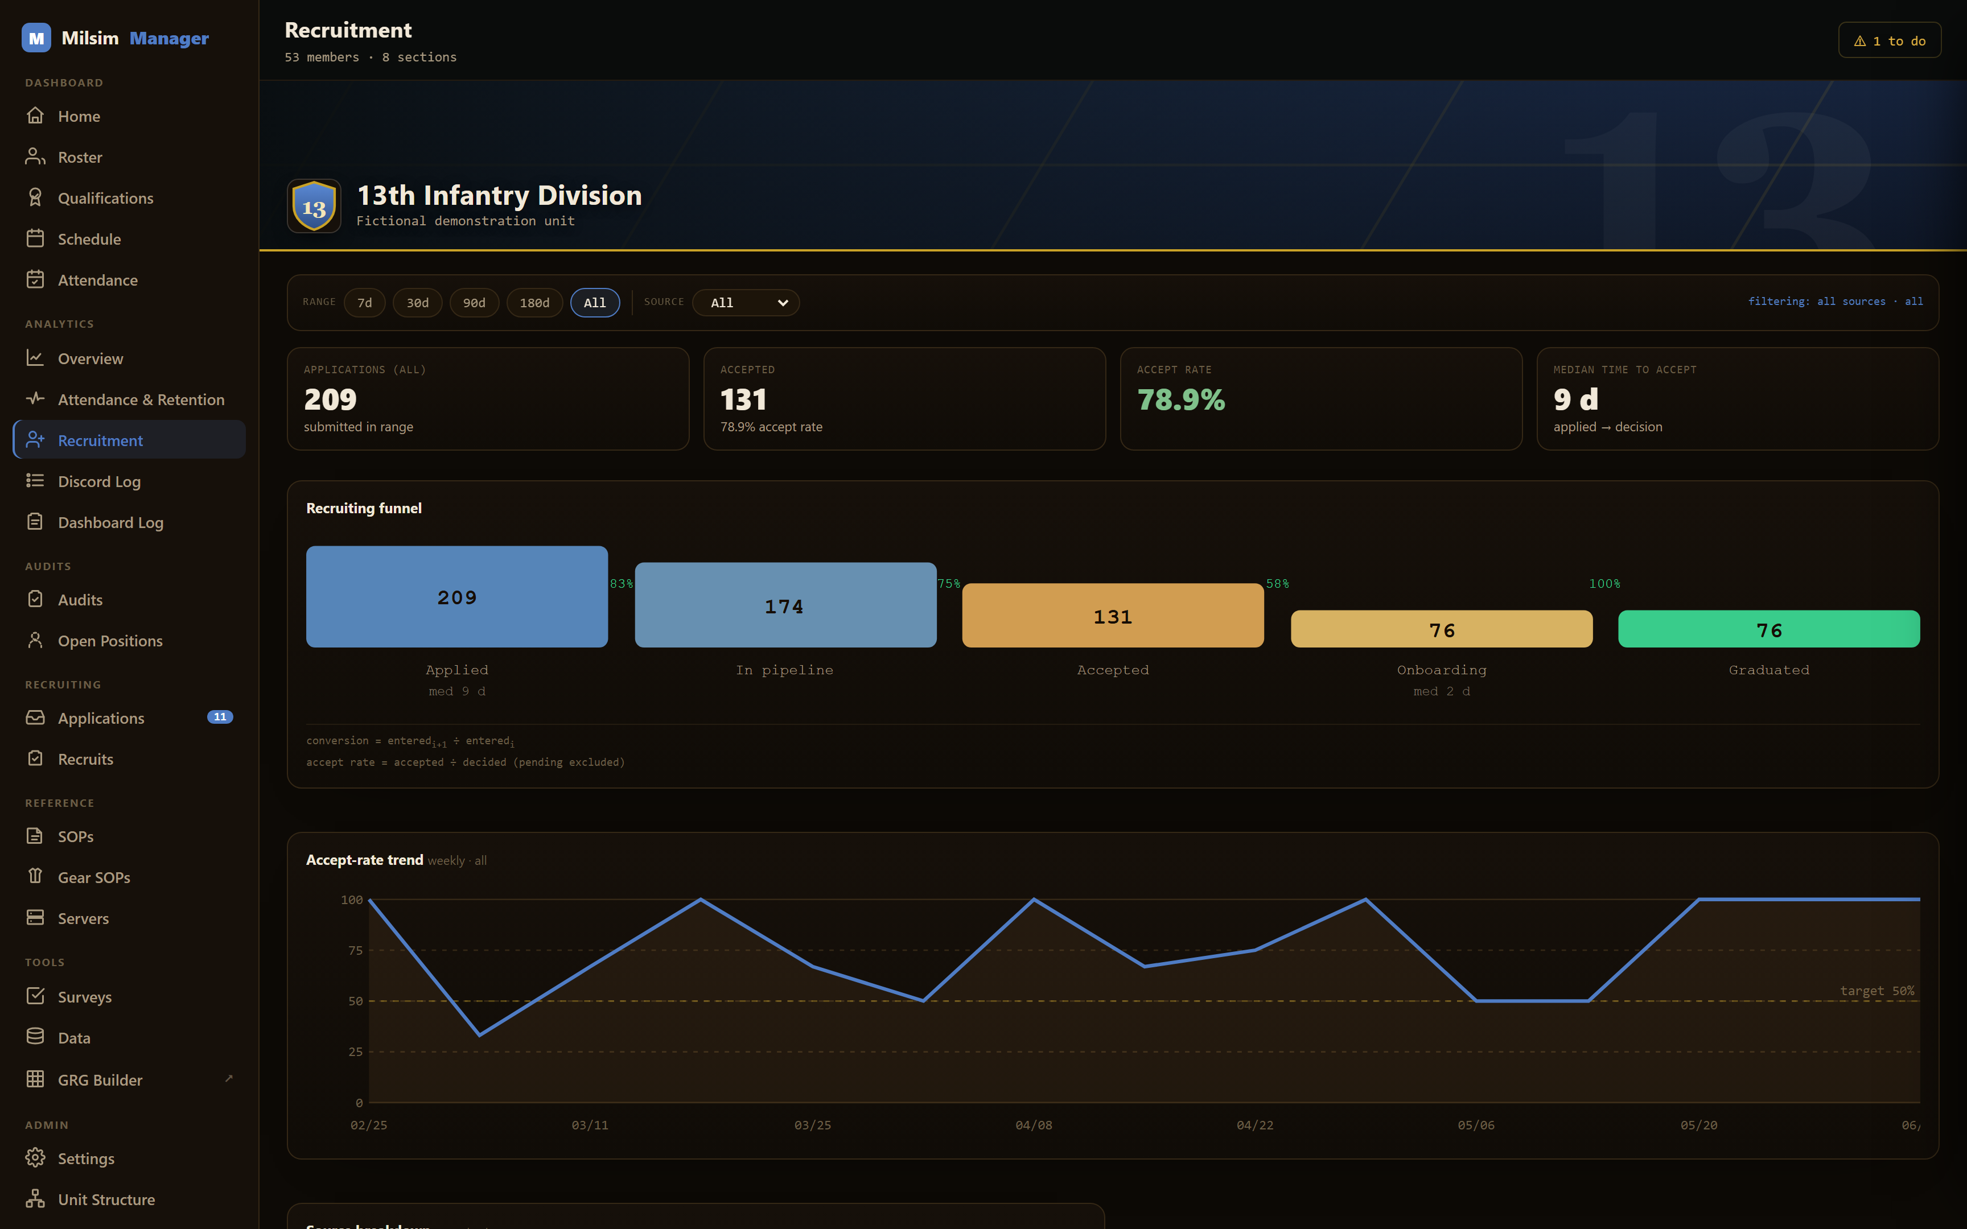Screen dimensions: 1967x1229
Task: Open the Applications menu item
Action: 129,717
